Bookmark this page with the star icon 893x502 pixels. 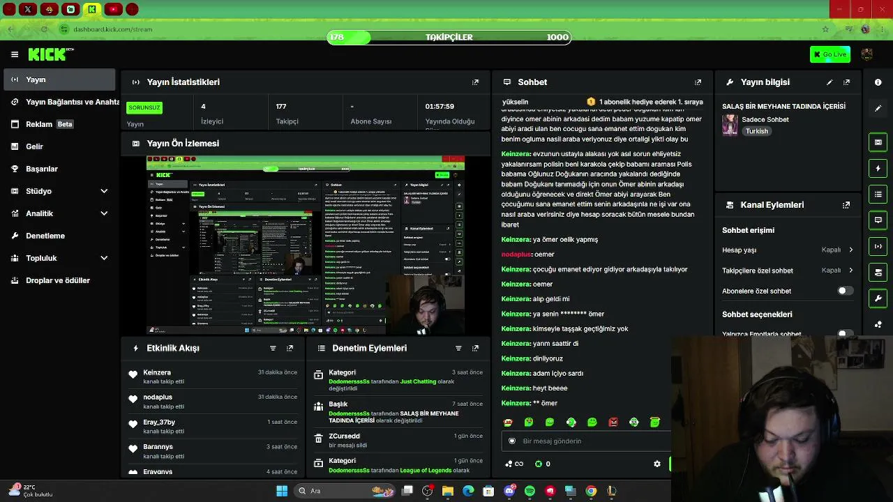click(825, 29)
